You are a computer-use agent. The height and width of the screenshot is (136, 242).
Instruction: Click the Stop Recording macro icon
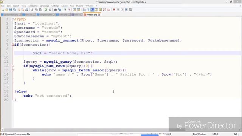click(118, 9)
